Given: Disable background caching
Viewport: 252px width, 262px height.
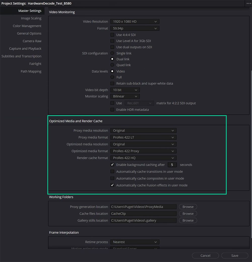Looking at the screenshot, I should pos(112,165).
